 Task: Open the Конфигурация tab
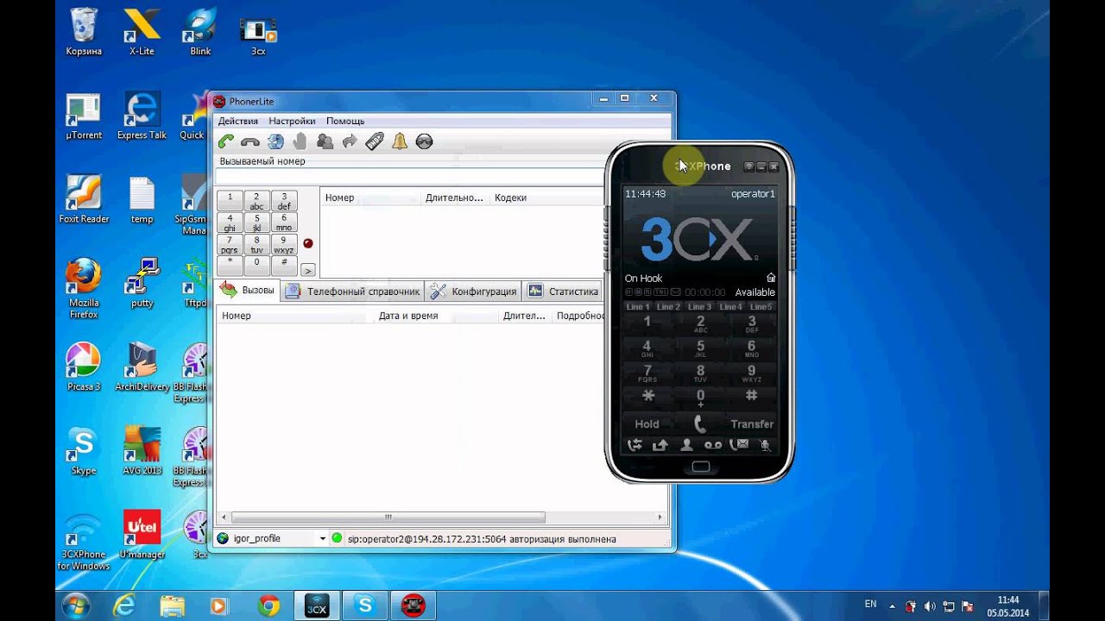tap(474, 292)
